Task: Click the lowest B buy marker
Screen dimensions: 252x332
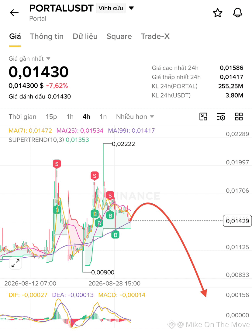Action: tap(115, 235)
